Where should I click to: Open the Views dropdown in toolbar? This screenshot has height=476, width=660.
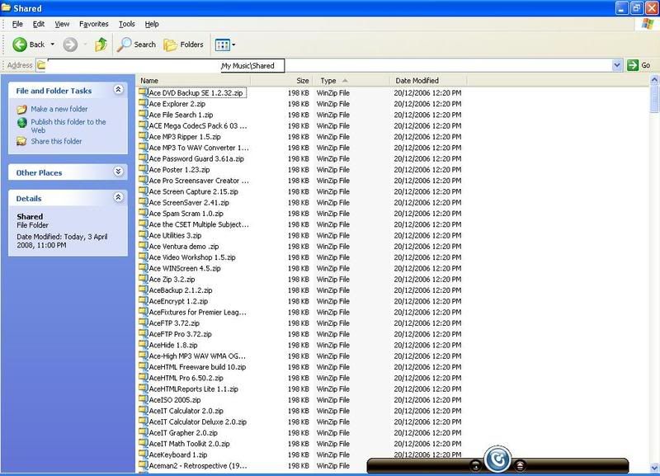(x=224, y=45)
